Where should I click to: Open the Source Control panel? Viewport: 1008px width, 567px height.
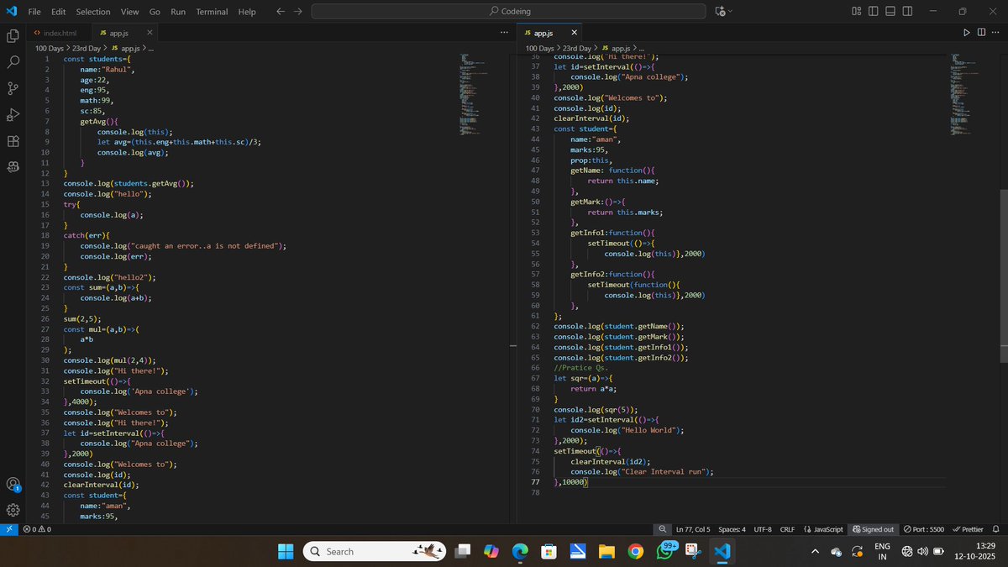(13, 87)
